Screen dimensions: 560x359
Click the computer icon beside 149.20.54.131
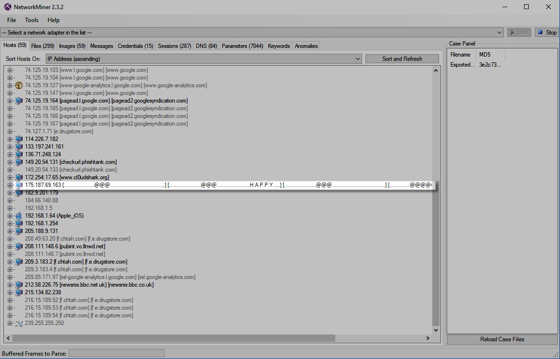pyautogui.click(x=19, y=162)
